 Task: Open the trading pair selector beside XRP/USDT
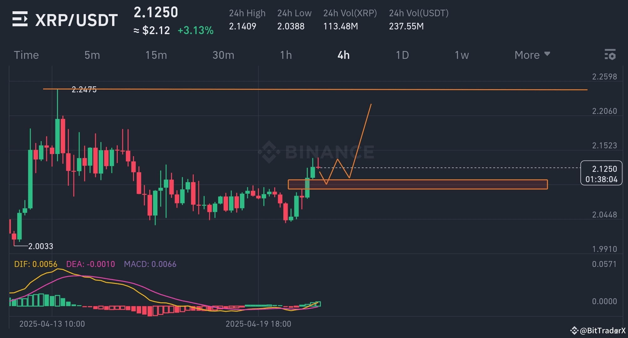[20, 19]
